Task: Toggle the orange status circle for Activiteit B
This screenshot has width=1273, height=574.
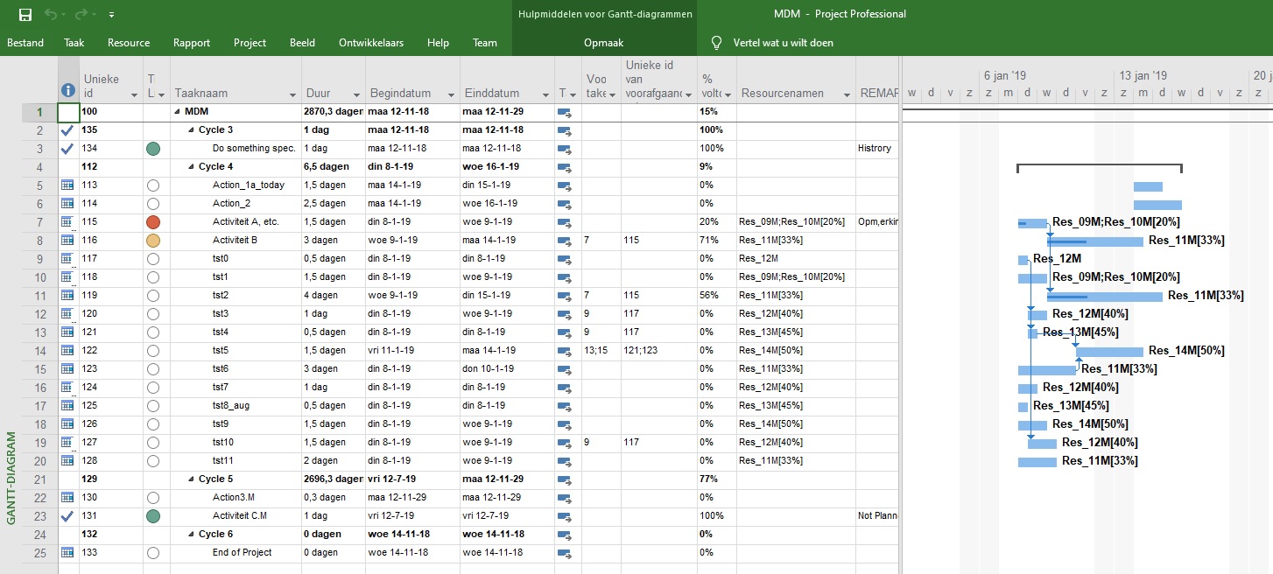Action: [153, 241]
